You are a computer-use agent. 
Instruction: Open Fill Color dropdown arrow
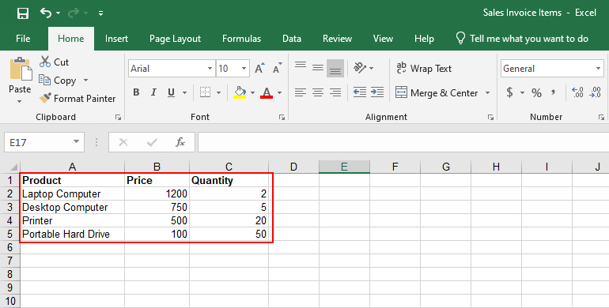[x=253, y=92]
